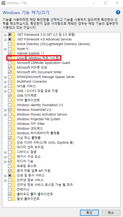123x217 pixels.
Task: Toggle the Internet Explorer 11 checkbox
Action: 10,53
